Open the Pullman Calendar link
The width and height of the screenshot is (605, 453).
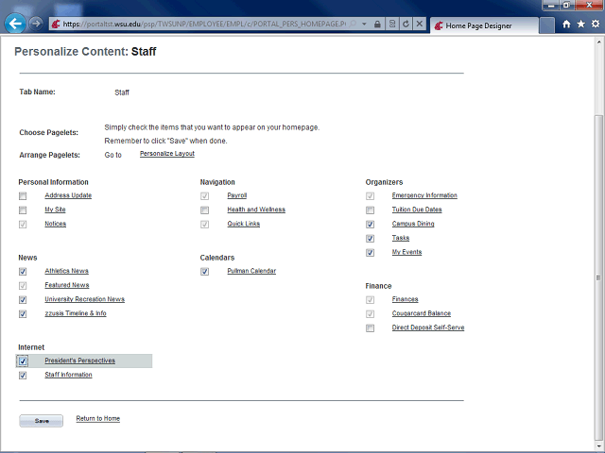(251, 271)
